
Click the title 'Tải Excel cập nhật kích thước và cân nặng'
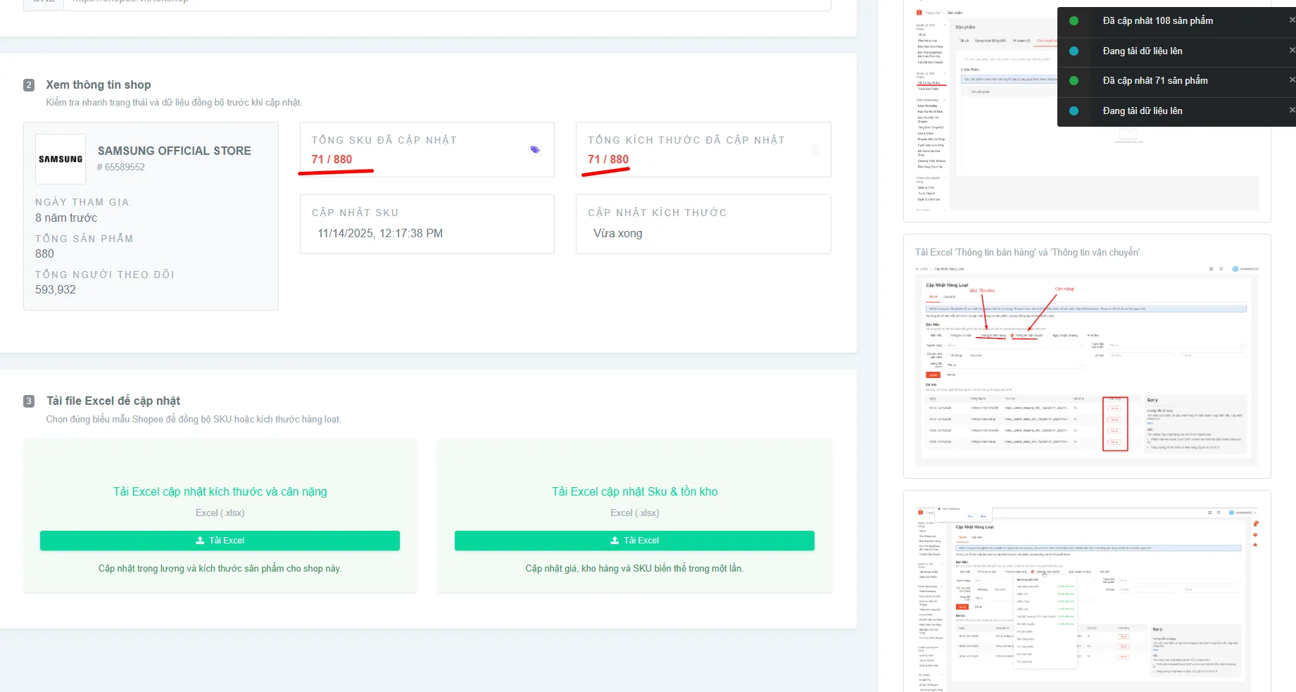(220, 492)
